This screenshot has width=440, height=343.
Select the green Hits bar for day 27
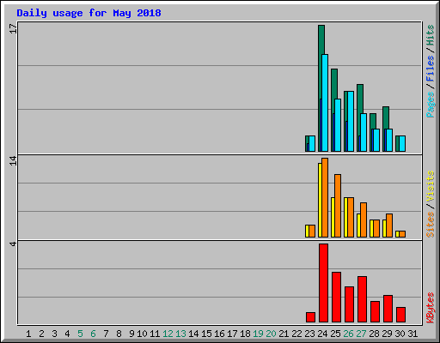tap(360, 99)
